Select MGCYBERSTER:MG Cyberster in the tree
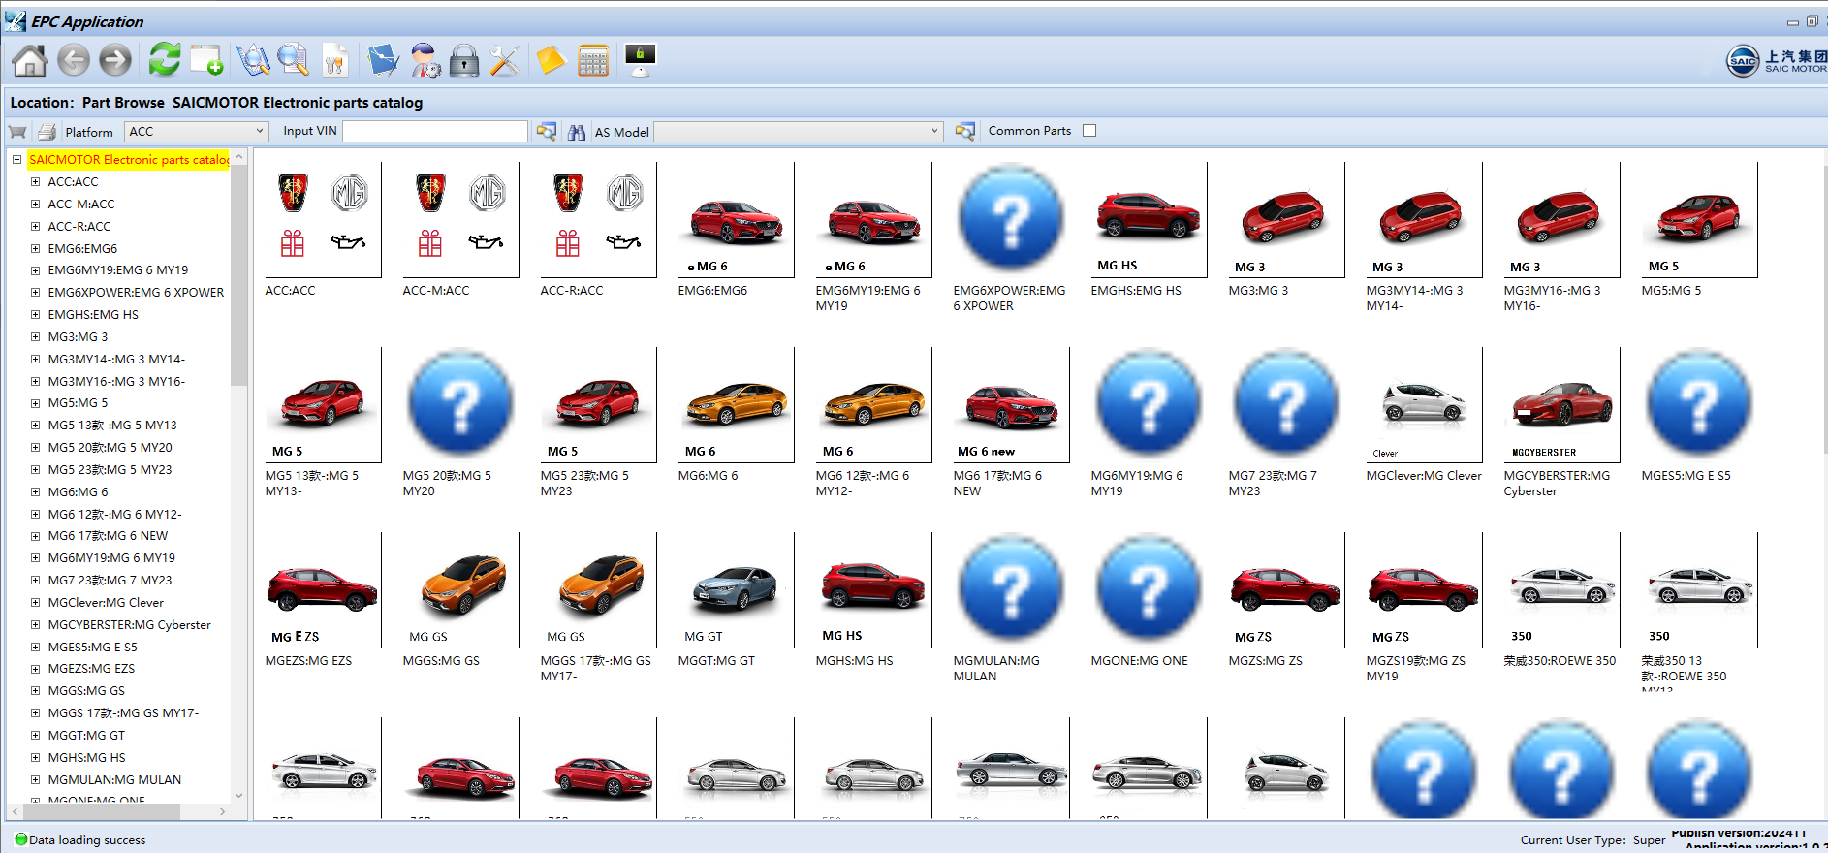This screenshot has height=853, width=1828. tap(129, 624)
